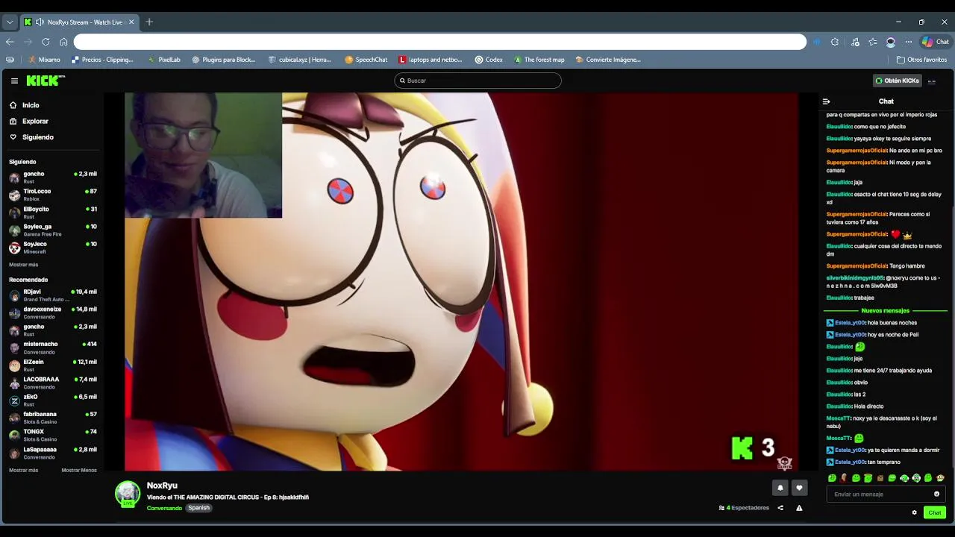Open the browser favorites star list icon
This screenshot has height=537, width=955.
pyautogui.click(x=873, y=42)
